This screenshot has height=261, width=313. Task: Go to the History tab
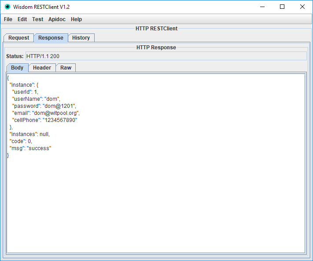tap(81, 38)
